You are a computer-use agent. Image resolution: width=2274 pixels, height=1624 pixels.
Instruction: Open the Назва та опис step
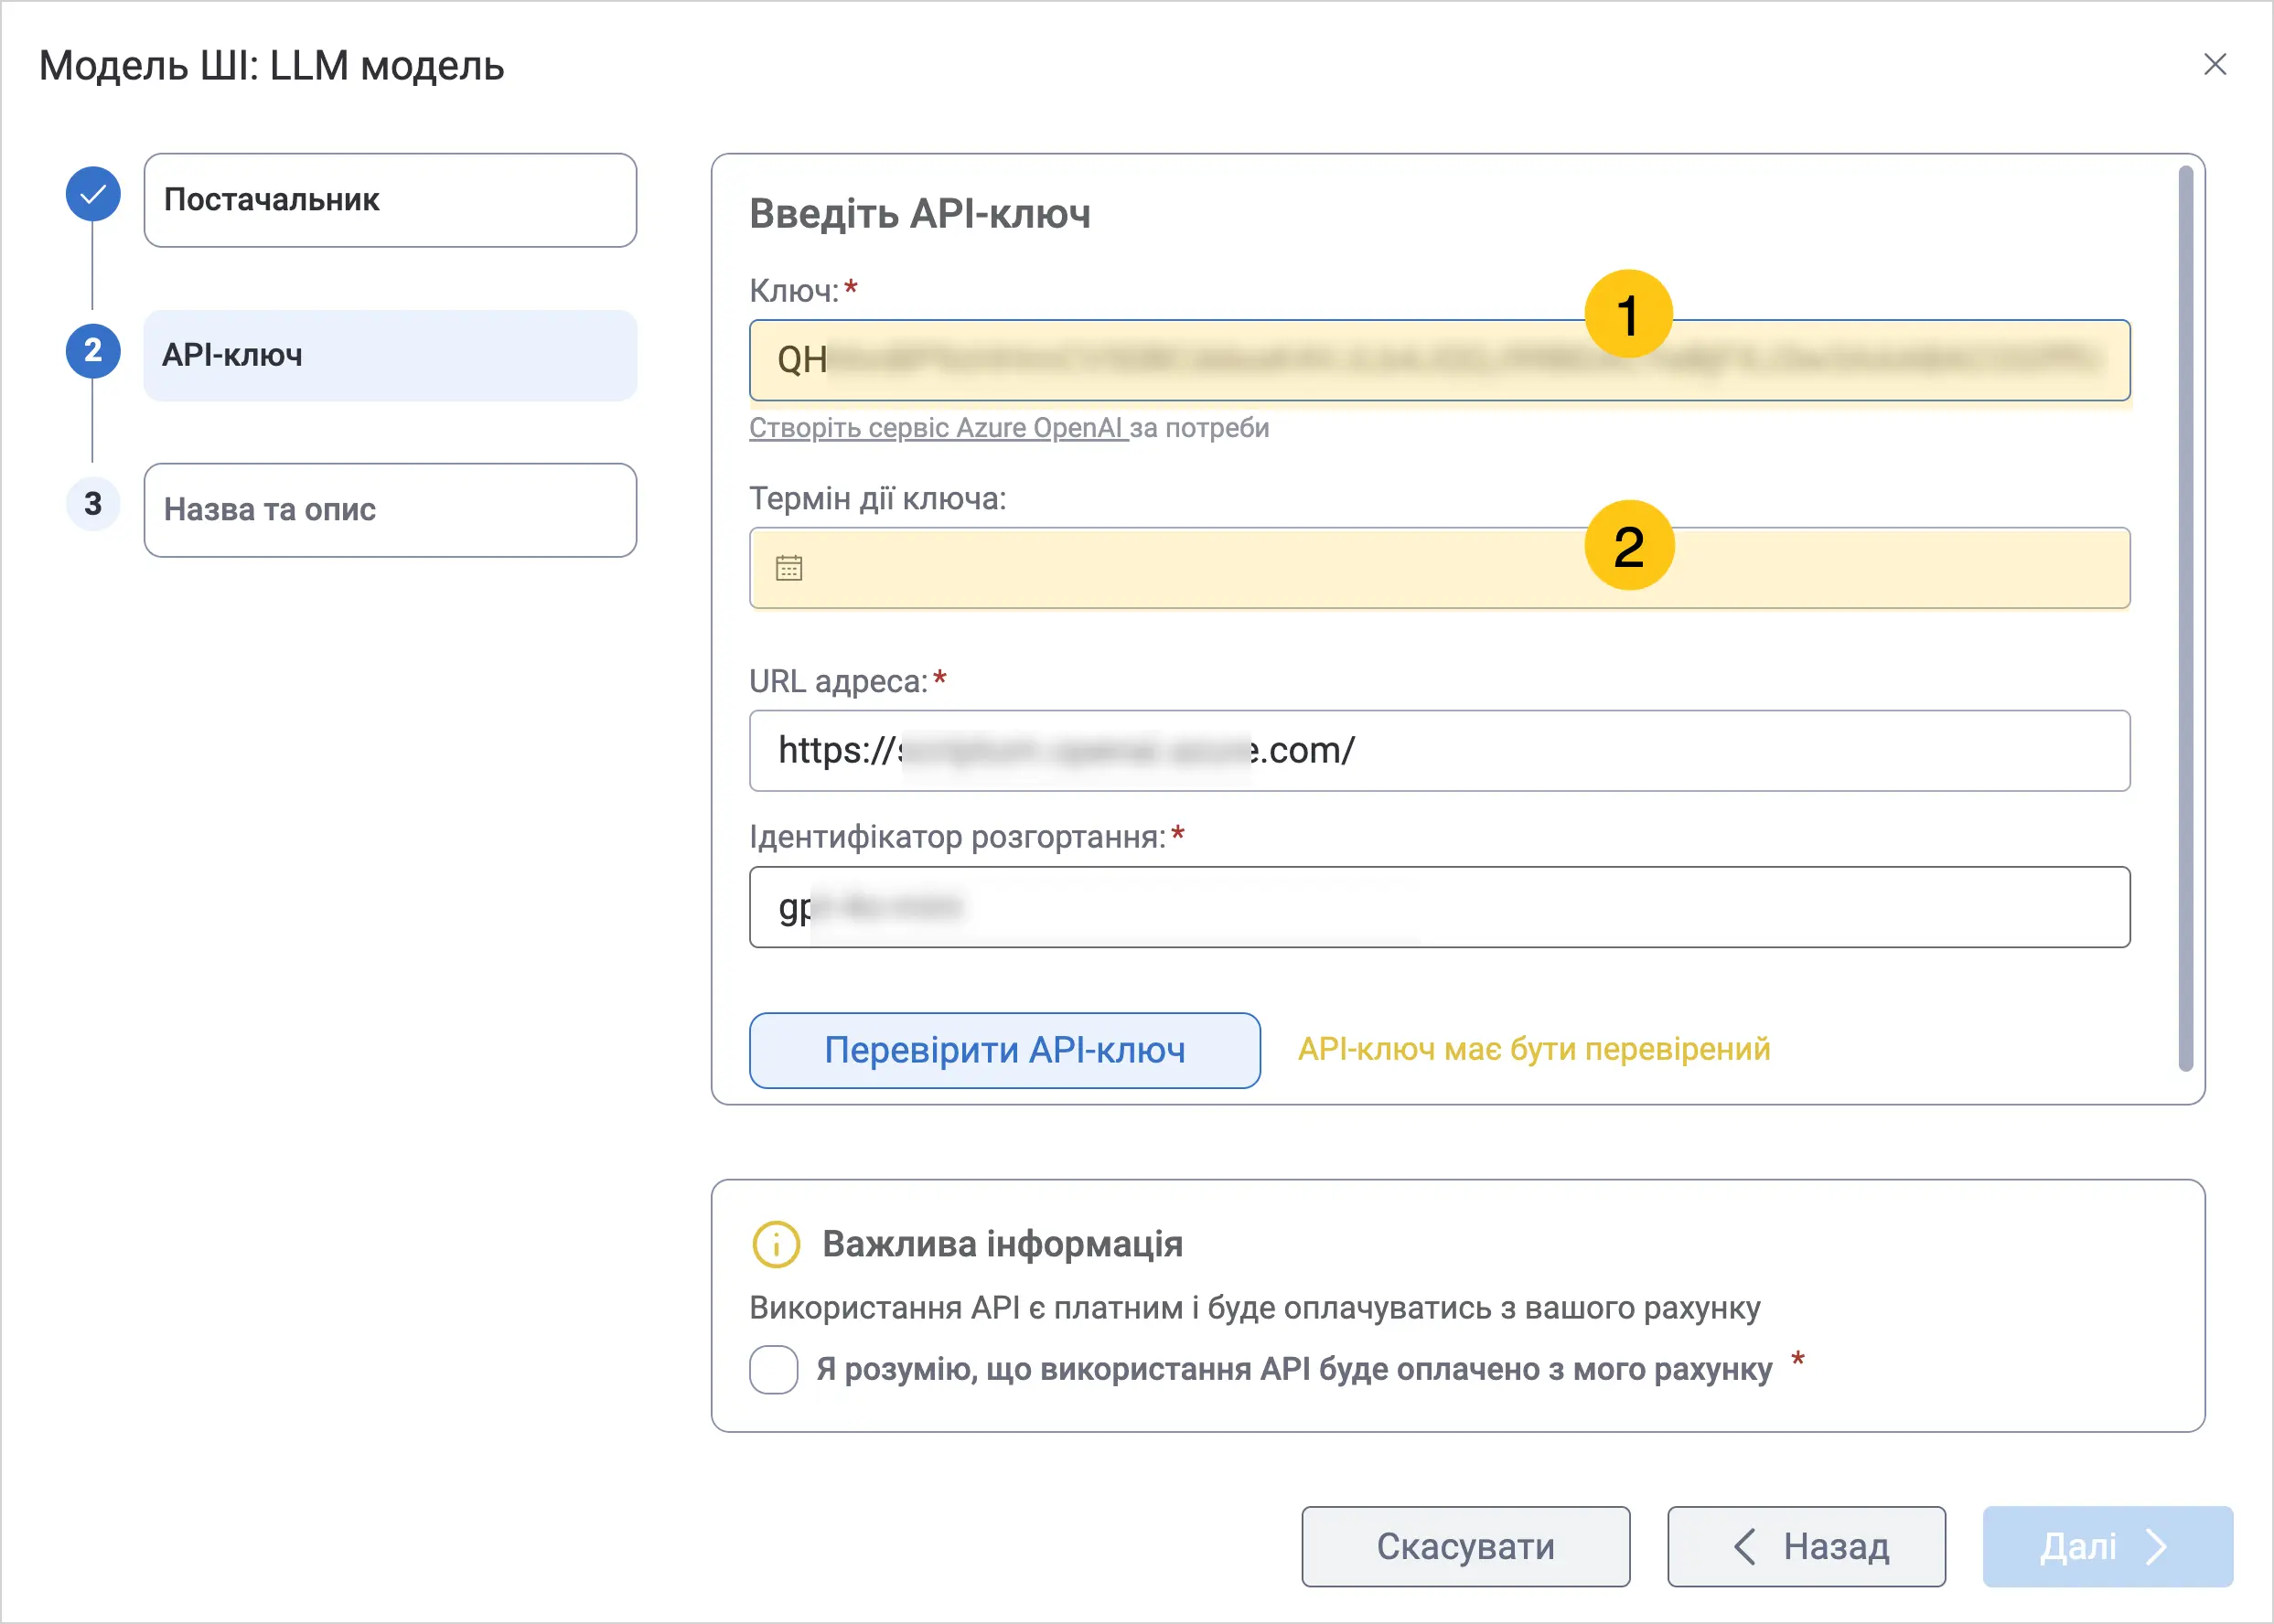pyautogui.click(x=391, y=510)
